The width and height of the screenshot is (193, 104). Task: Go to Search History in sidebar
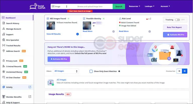[12, 23]
